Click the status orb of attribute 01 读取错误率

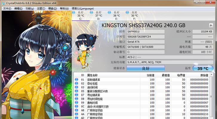pos(76,79)
